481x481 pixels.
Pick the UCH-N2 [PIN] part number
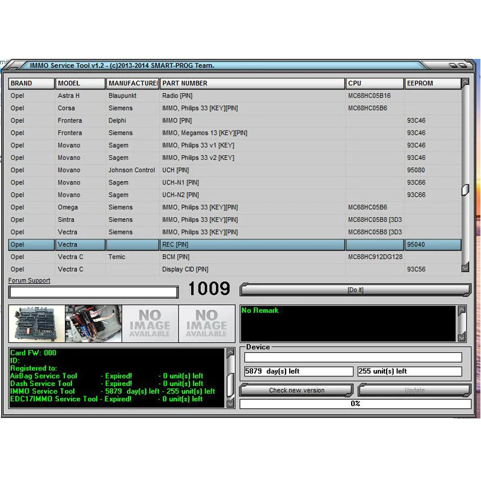point(180,195)
